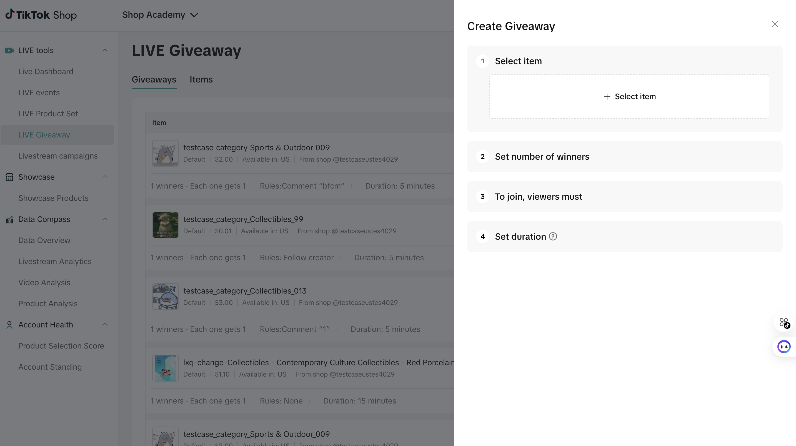Click the TikTok Shop logo

(41, 14)
